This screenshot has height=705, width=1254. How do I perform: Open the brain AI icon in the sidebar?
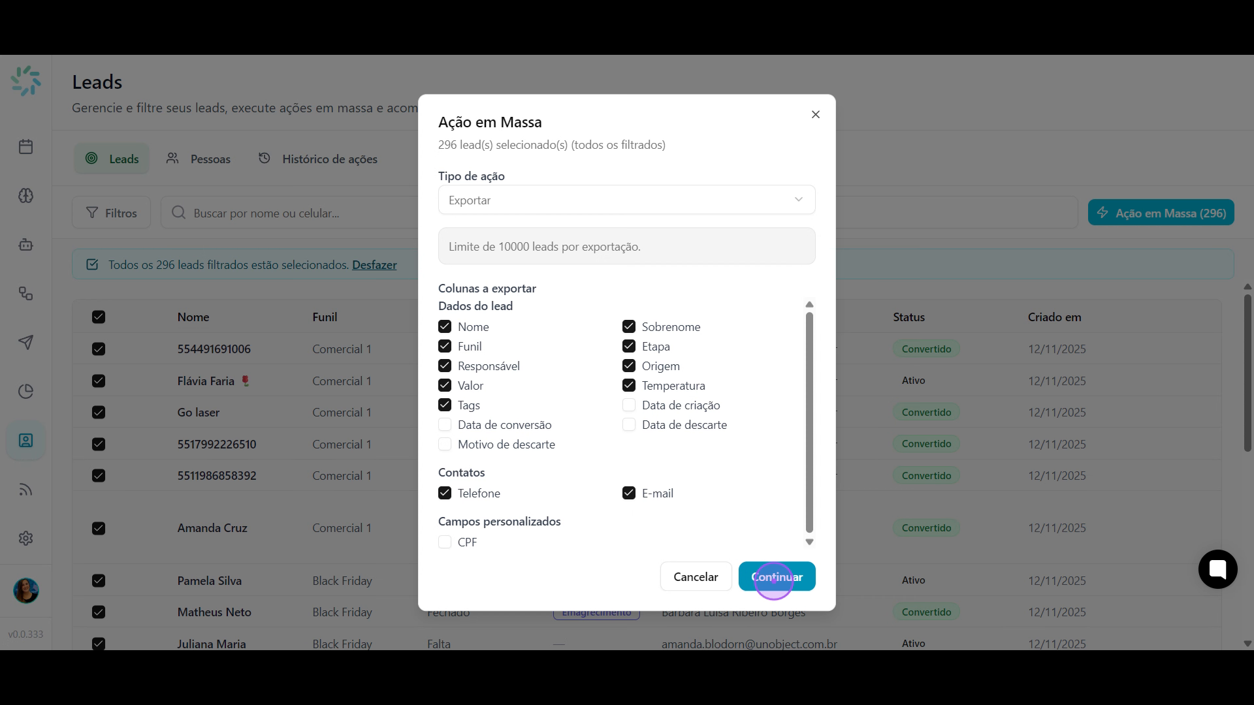point(26,196)
